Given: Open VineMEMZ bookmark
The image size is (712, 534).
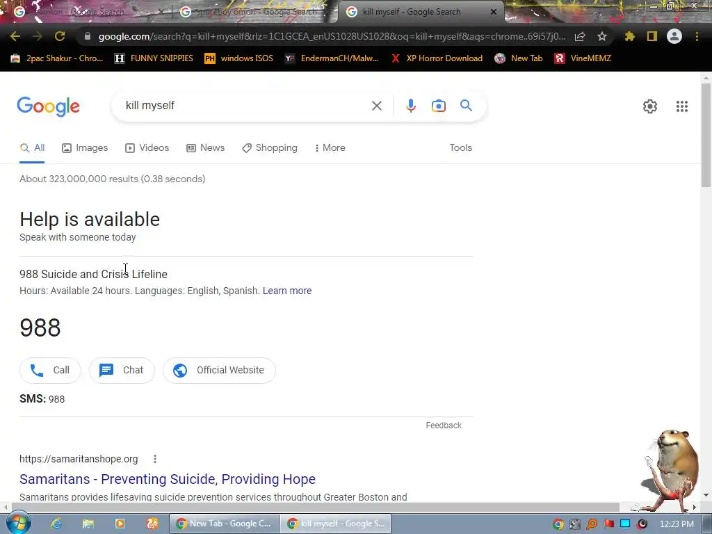Looking at the screenshot, I should [x=583, y=58].
